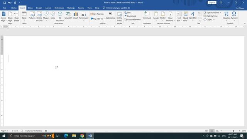
Task: Insert 3D Models
Action: click(60, 16)
